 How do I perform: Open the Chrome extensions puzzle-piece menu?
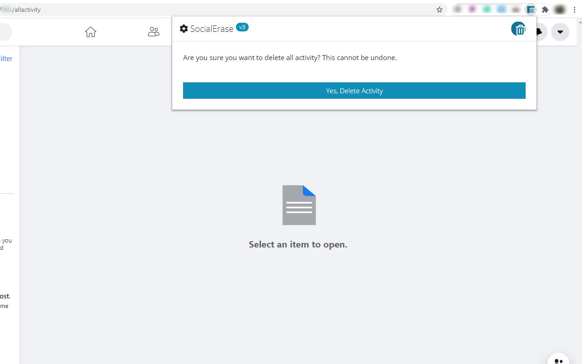click(545, 9)
